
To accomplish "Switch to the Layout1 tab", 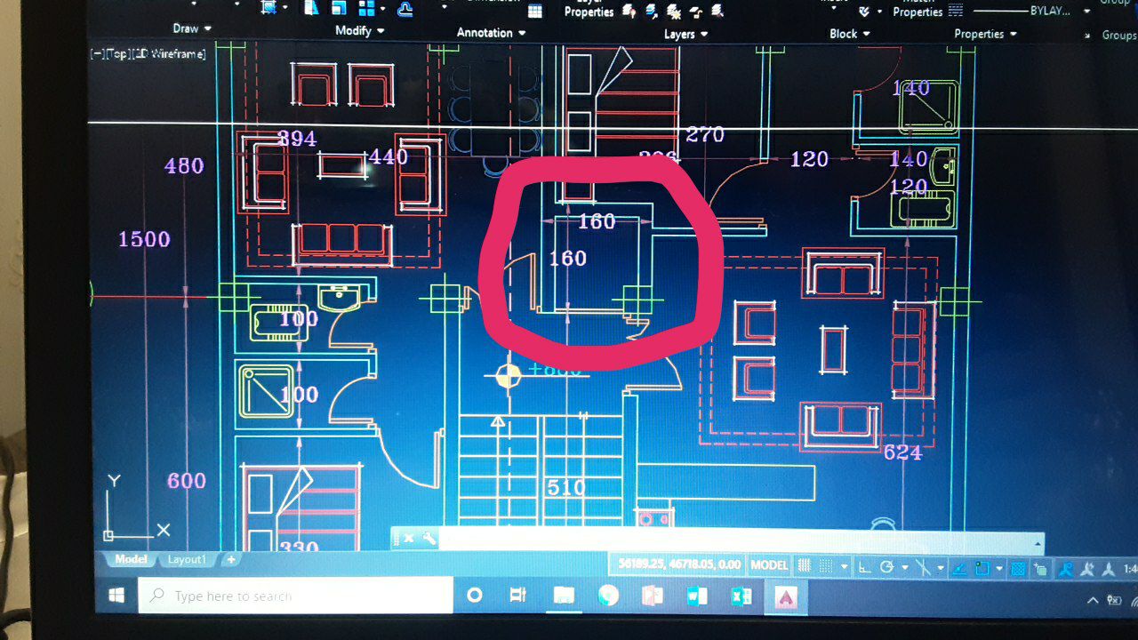I will 187,559.
